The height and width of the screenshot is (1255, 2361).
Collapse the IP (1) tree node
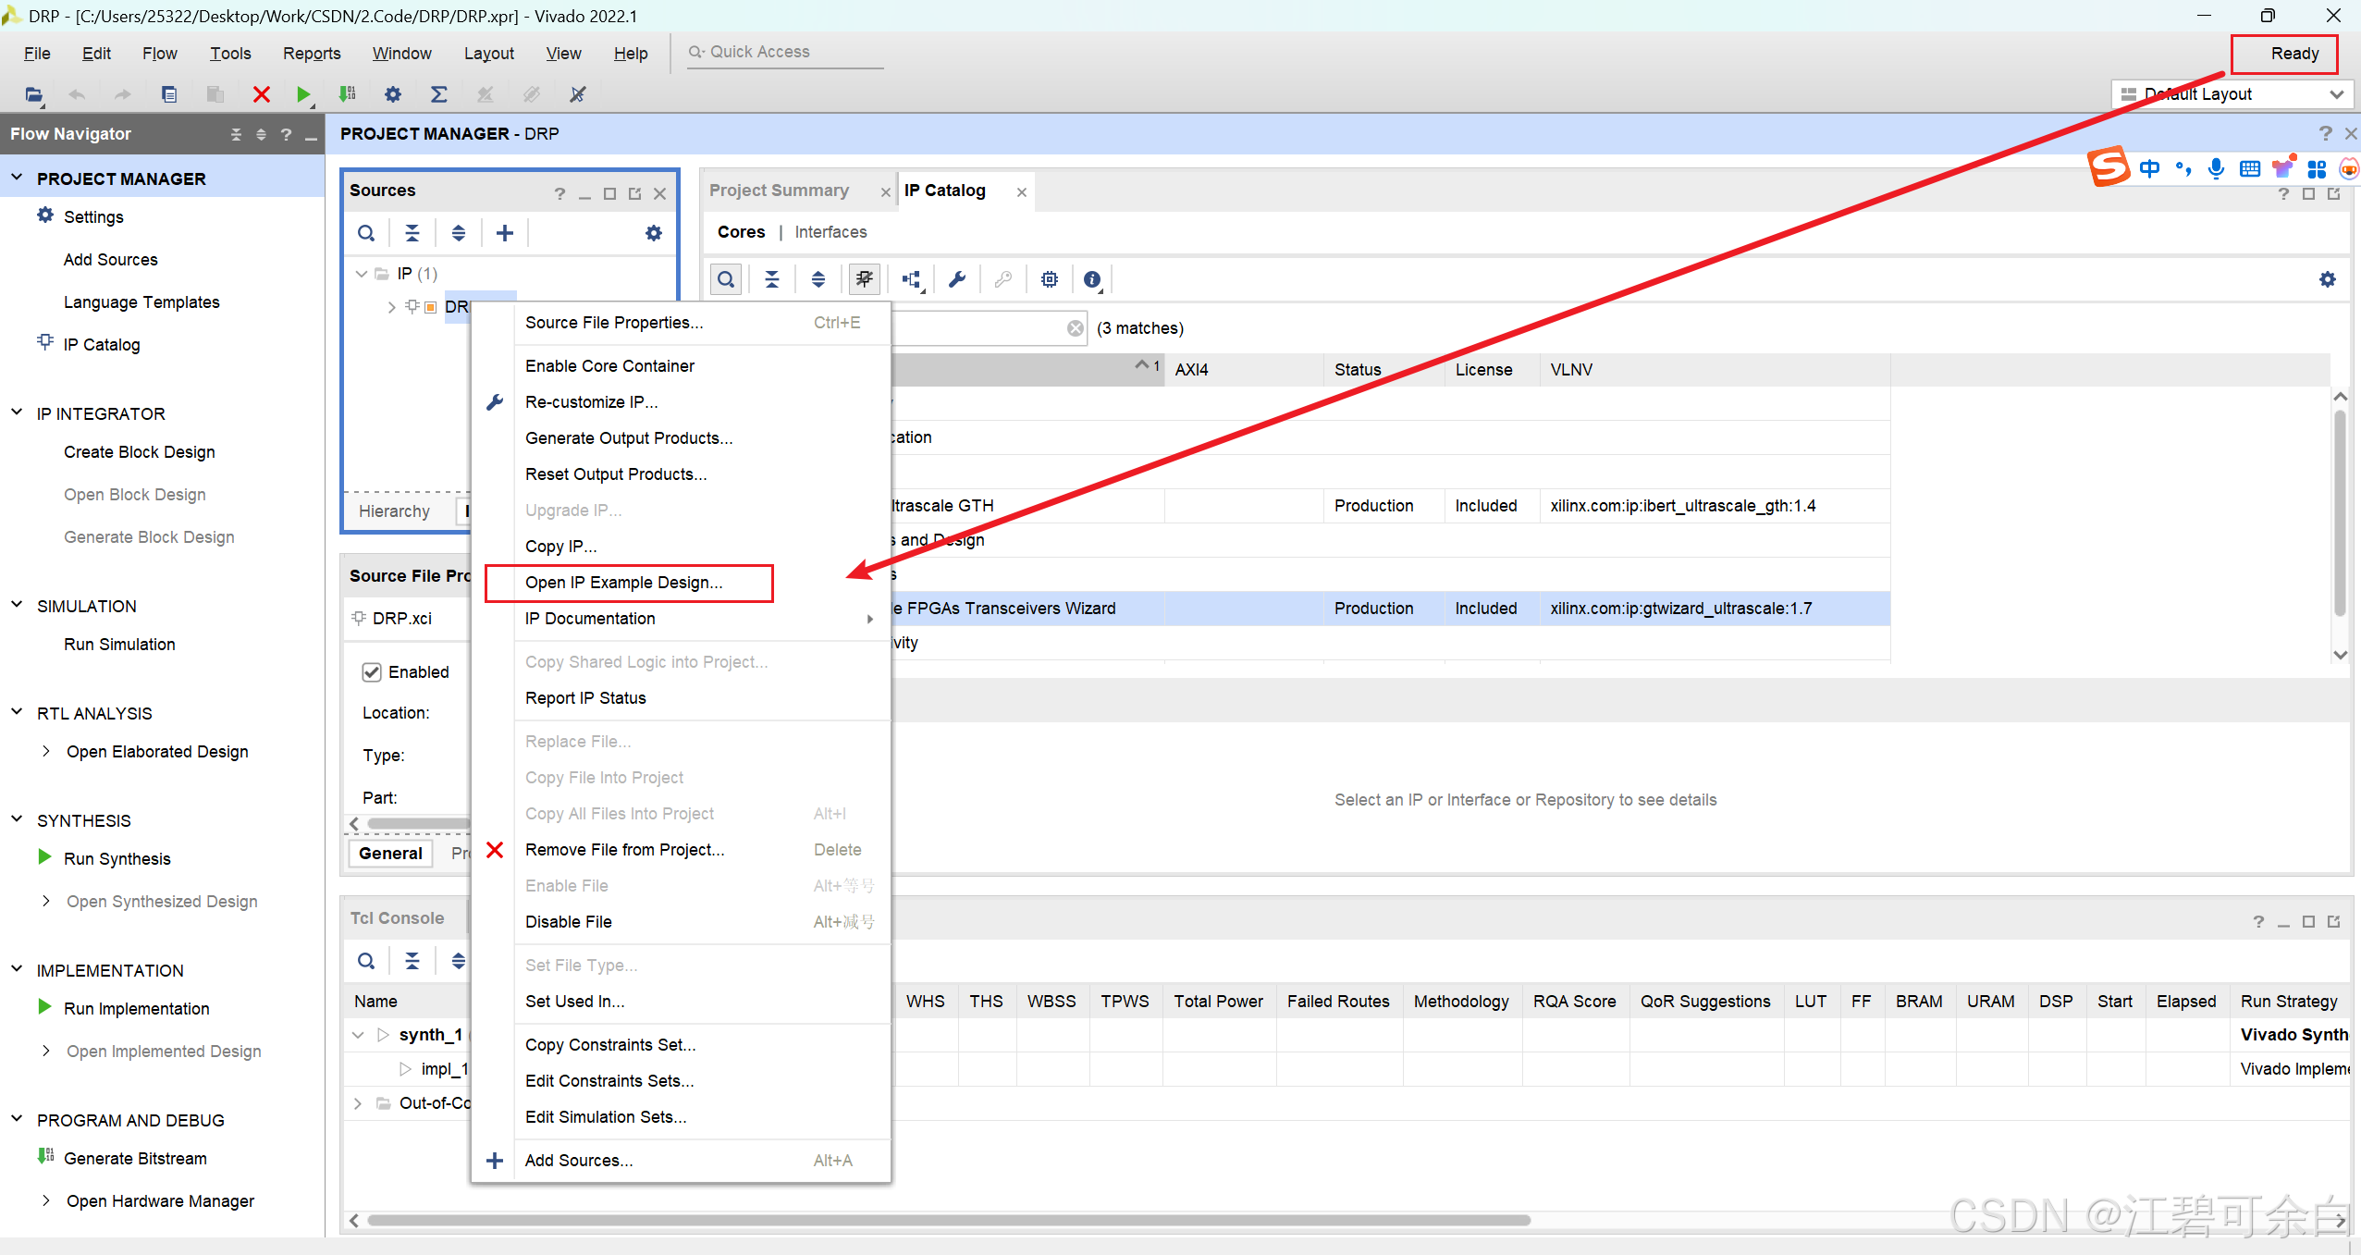point(362,274)
